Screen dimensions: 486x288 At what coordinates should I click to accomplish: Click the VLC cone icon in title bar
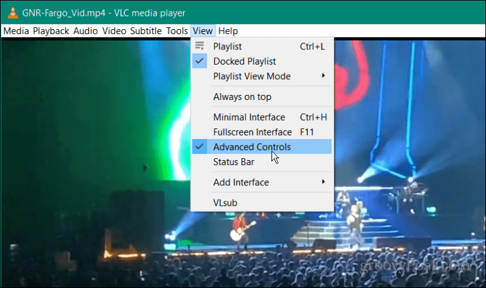tap(13, 13)
